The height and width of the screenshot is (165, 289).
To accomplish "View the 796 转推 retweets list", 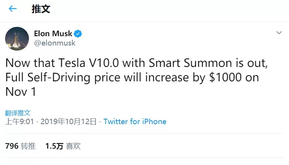I will click(x=20, y=146).
